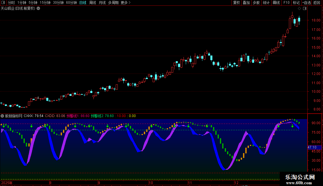Viewport: 323px width, 186px height.
Task: Select the 15分钟 period tab
Action: click(x=45, y=3)
